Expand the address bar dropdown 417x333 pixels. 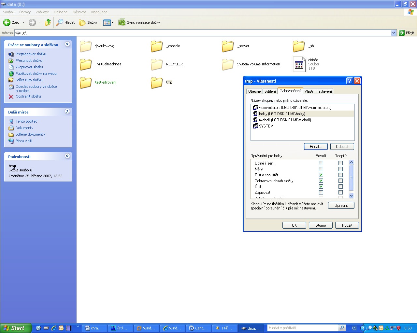pyautogui.click(x=394, y=33)
